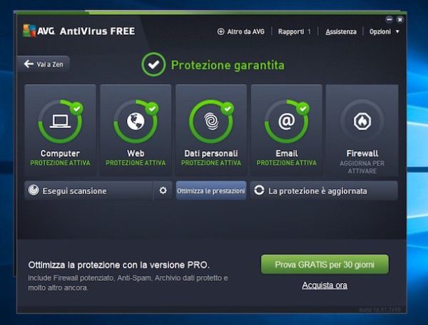428x325 pixels.
Task: Click the radar icon on Esegui scansione
Action: tap(34, 190)
